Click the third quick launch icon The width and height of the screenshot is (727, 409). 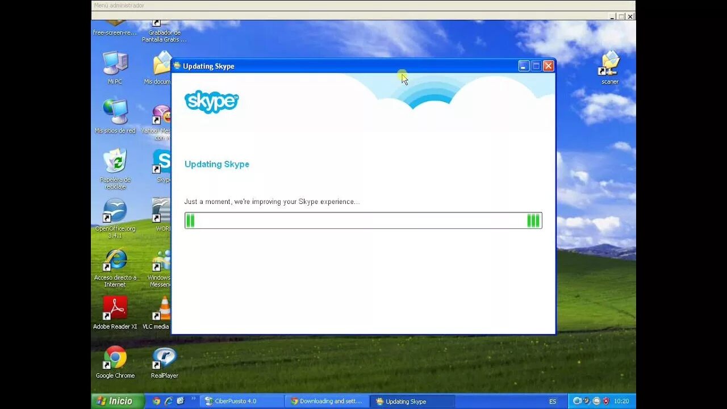[x=180, y=401]
